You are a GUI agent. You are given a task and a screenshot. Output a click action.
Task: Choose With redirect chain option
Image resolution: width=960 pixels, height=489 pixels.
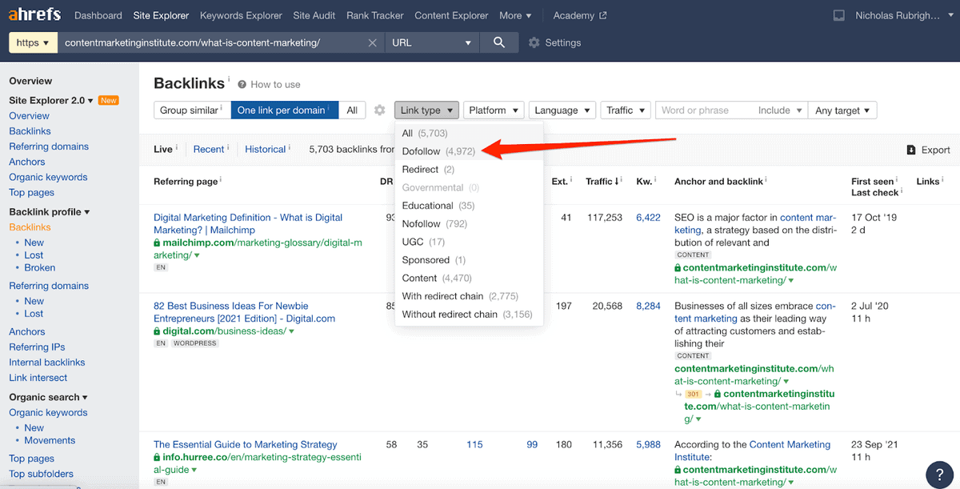[469, 296]
